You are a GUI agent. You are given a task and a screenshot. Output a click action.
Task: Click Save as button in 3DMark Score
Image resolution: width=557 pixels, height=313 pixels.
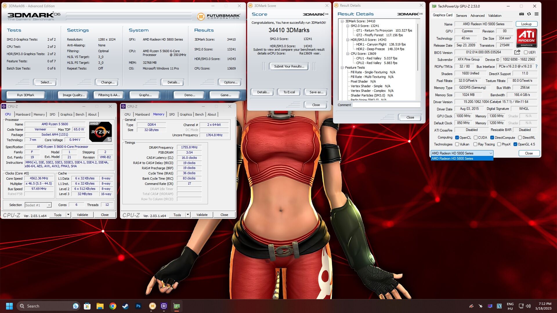click(316, 92)
